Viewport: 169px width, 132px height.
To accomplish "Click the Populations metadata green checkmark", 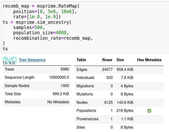I will (149, 111).
